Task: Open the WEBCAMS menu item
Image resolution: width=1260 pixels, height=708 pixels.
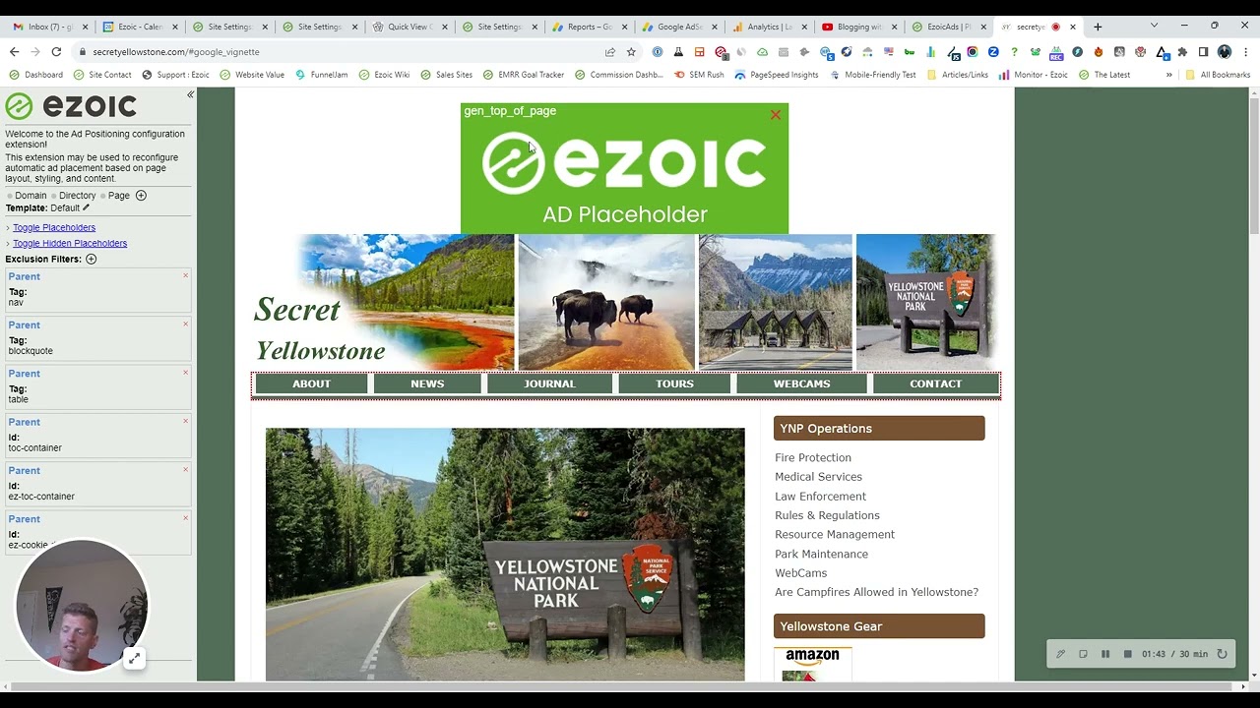Action: tap(801, 383)
